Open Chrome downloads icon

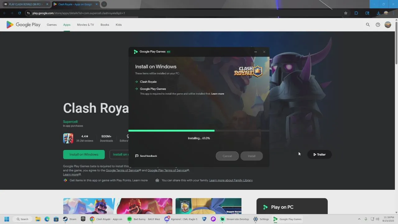pyautogui.click(x=378, y=13)
